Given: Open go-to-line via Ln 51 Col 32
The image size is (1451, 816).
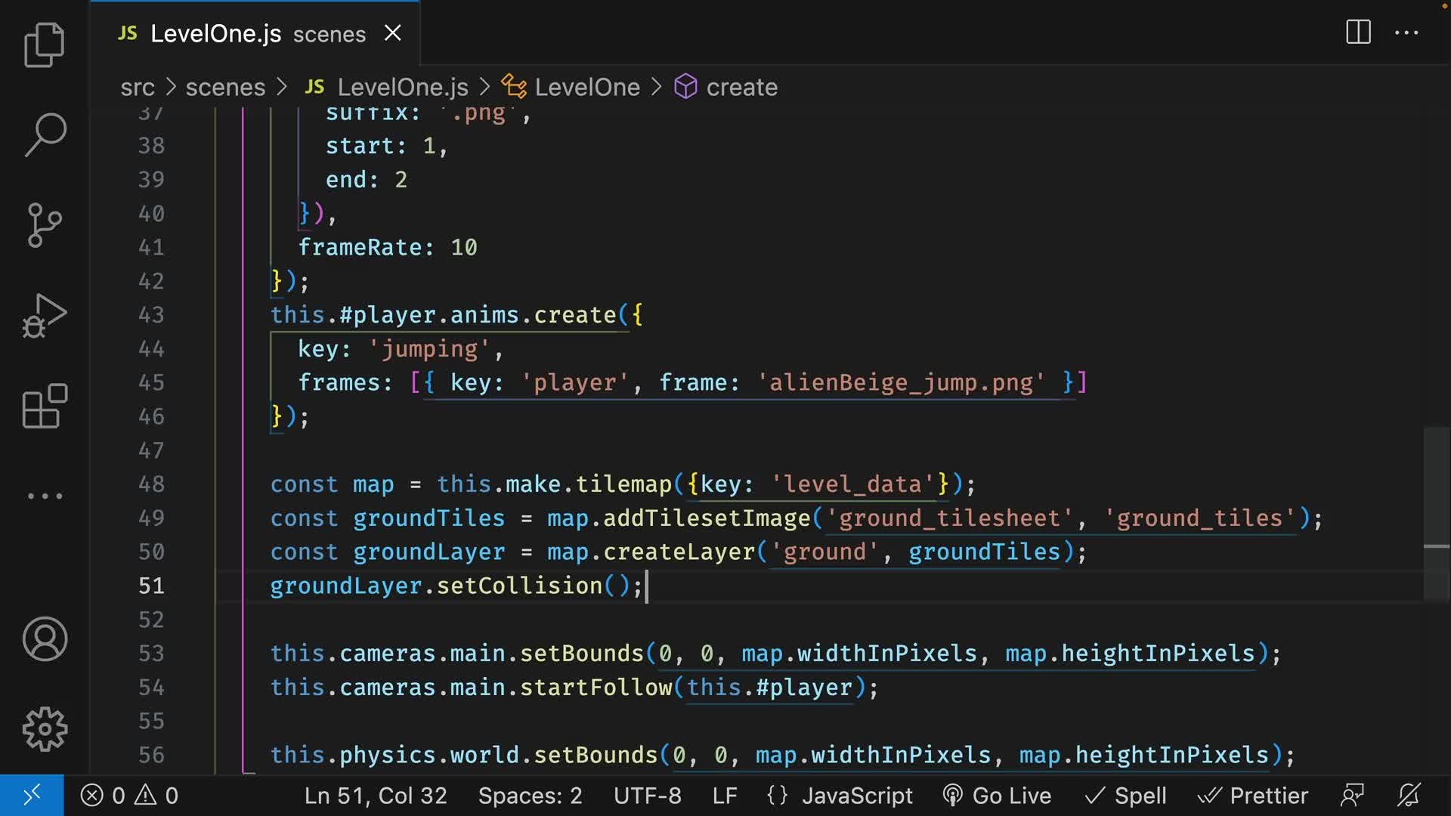Looking at the screenshot, I should click(375, 795).
